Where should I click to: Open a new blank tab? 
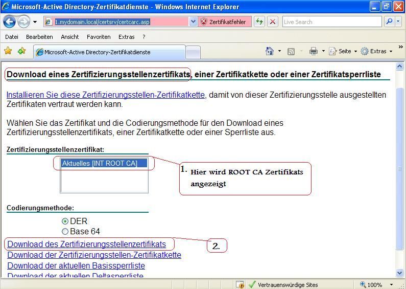click(x=193, y=53)
